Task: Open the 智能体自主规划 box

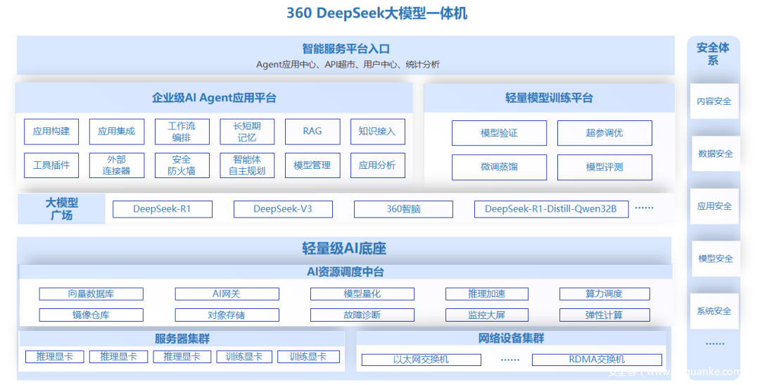Action: 247,165
